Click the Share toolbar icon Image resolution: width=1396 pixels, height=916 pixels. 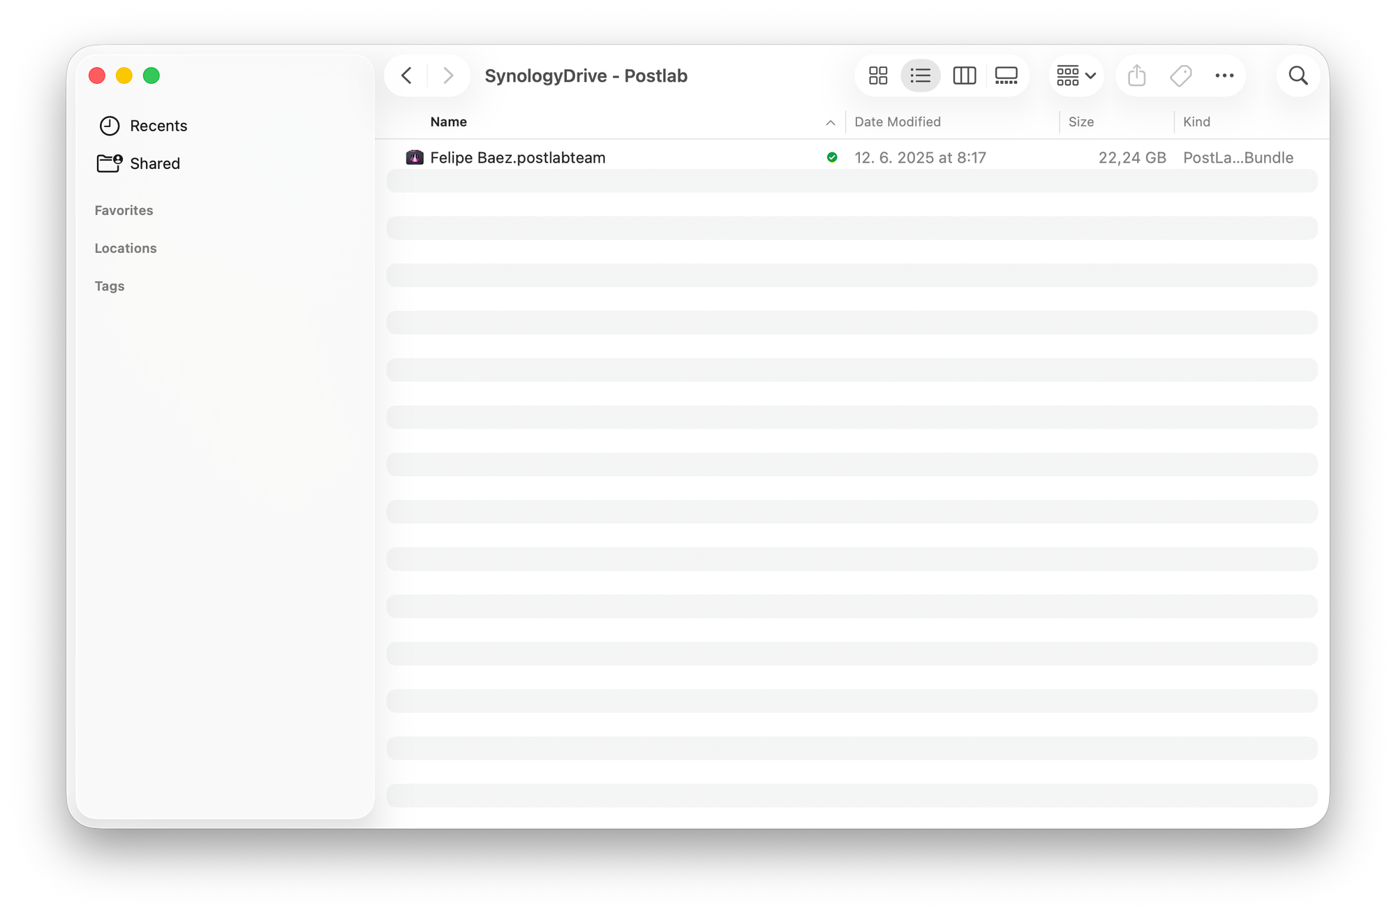(x=1136, y=75)
